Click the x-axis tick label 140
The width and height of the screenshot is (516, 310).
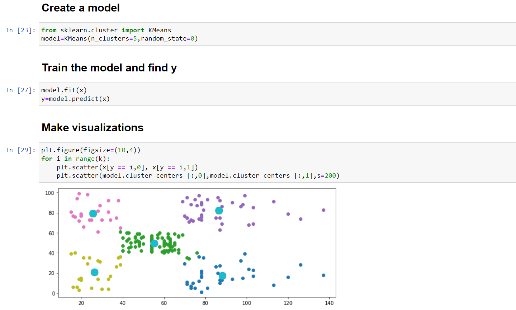329,303
